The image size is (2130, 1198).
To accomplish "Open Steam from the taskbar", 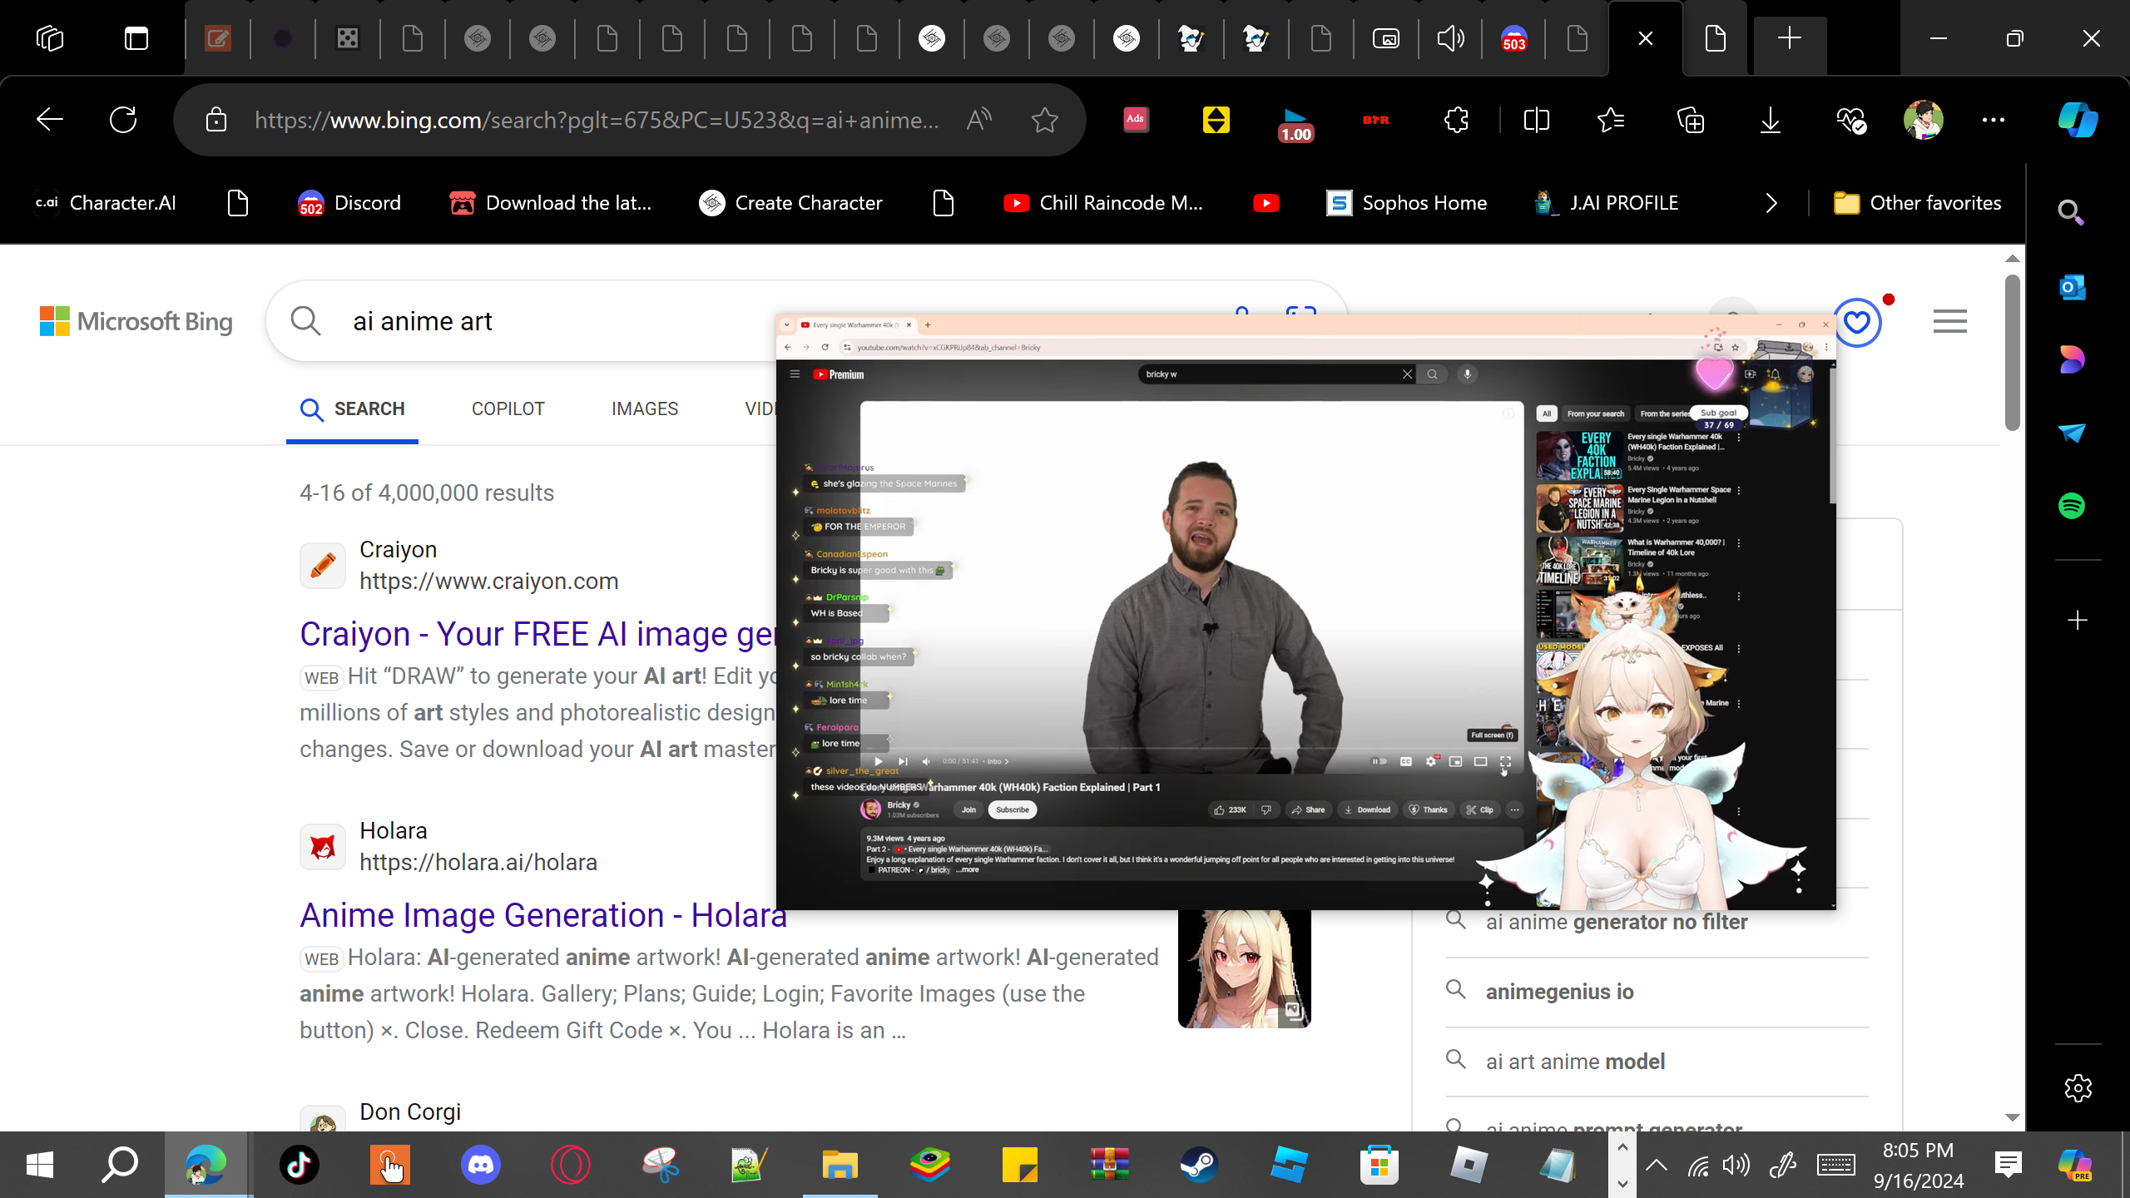I will [x=1199, y=1165].
